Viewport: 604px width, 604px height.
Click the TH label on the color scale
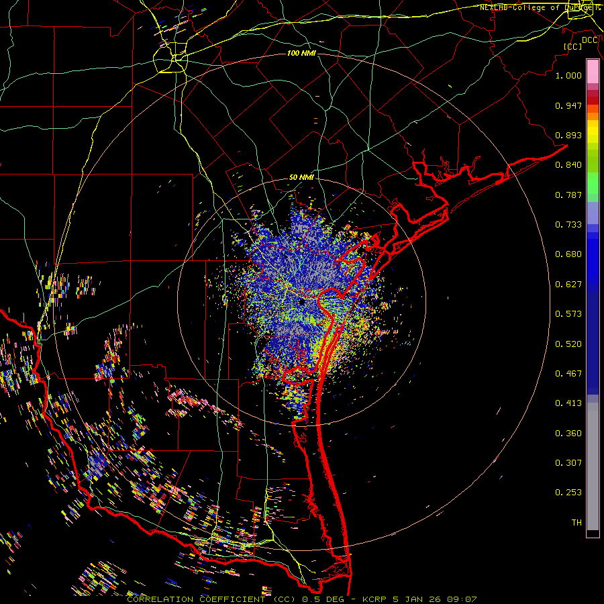576,523
